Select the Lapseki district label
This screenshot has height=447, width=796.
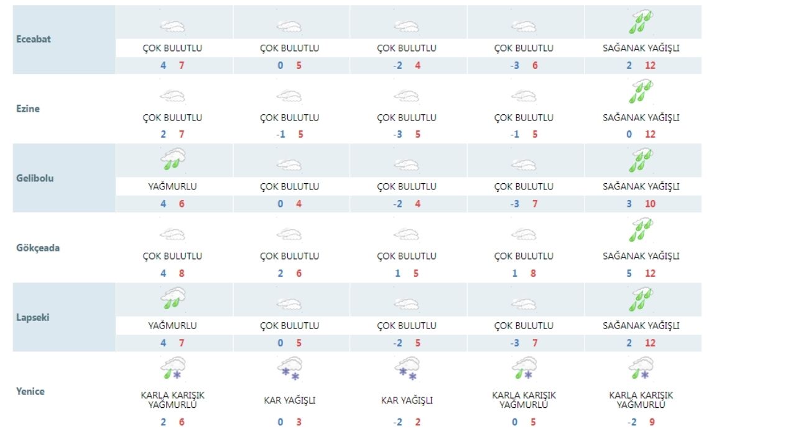pyautogui.click(x=33, y=317)
